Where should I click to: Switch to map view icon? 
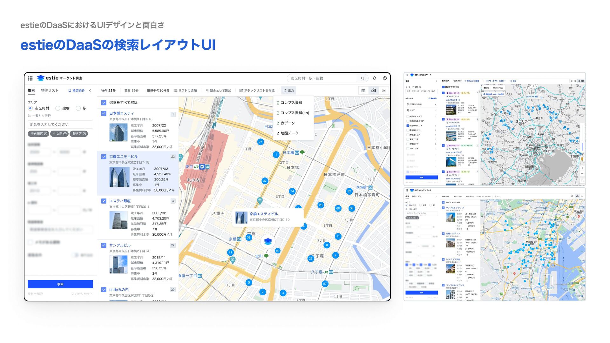(374, 91)
